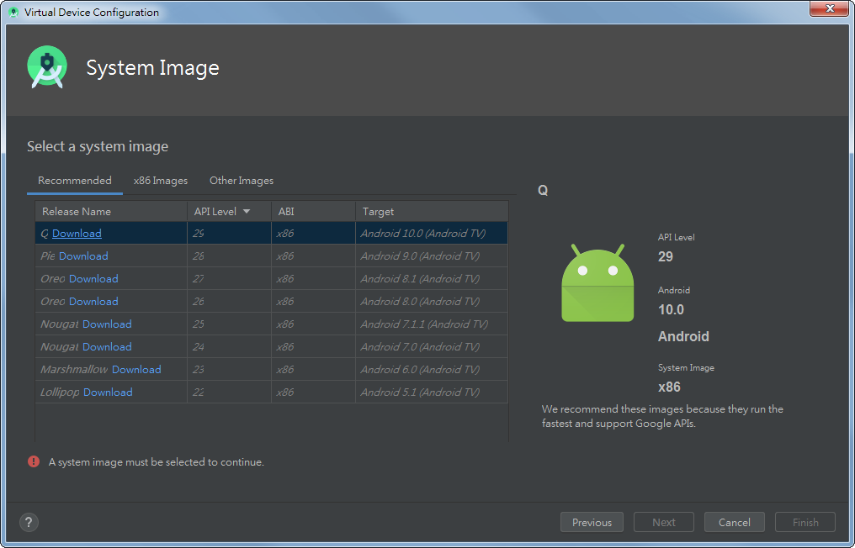
Task: Switch to the Recommended tab
Action: pos(75,181)
